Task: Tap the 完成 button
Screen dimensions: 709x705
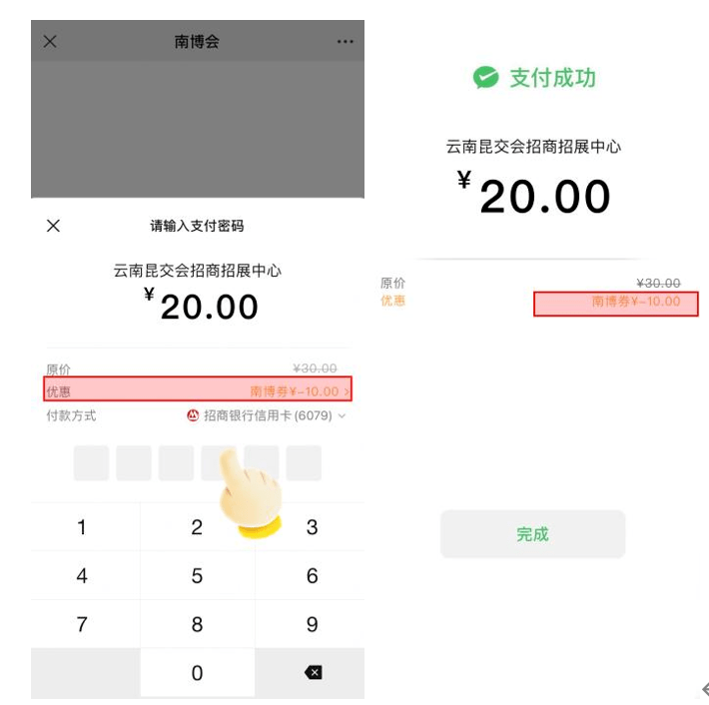Action: [532, 534]
